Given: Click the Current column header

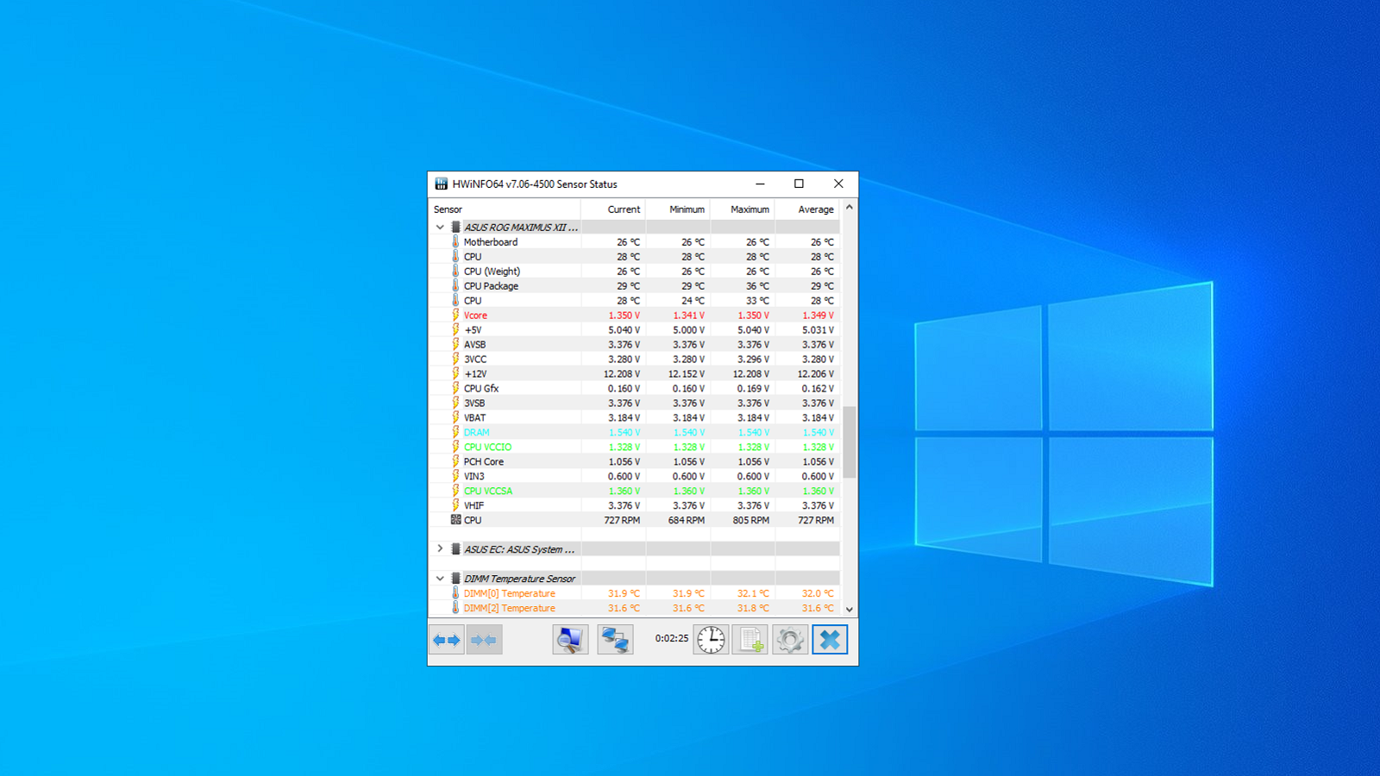Looking at the screenshot, I should (623, 210).
